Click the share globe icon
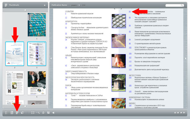The height and width of the screenshot is (119, 190). (22, 113)
